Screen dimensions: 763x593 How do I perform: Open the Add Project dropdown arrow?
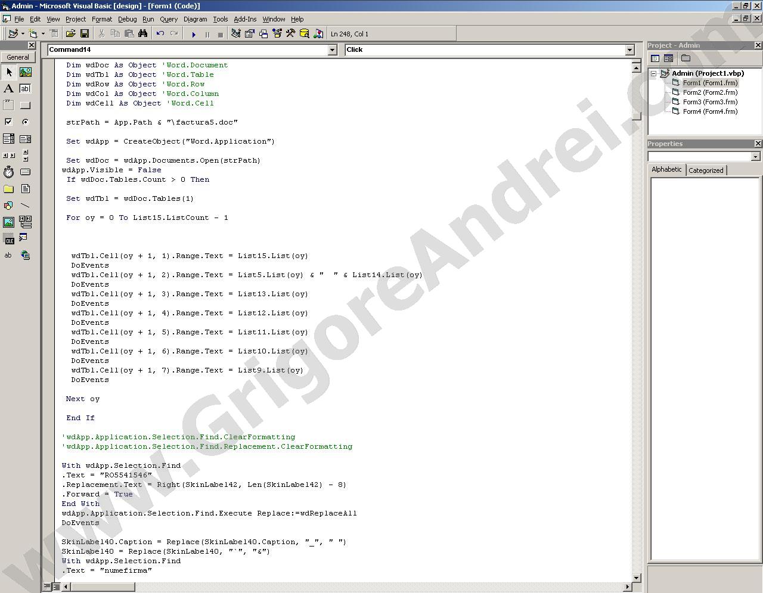23,34
